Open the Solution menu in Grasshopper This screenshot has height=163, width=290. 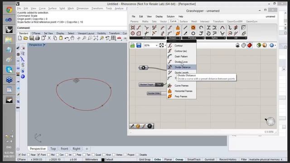tap(170, 16)
